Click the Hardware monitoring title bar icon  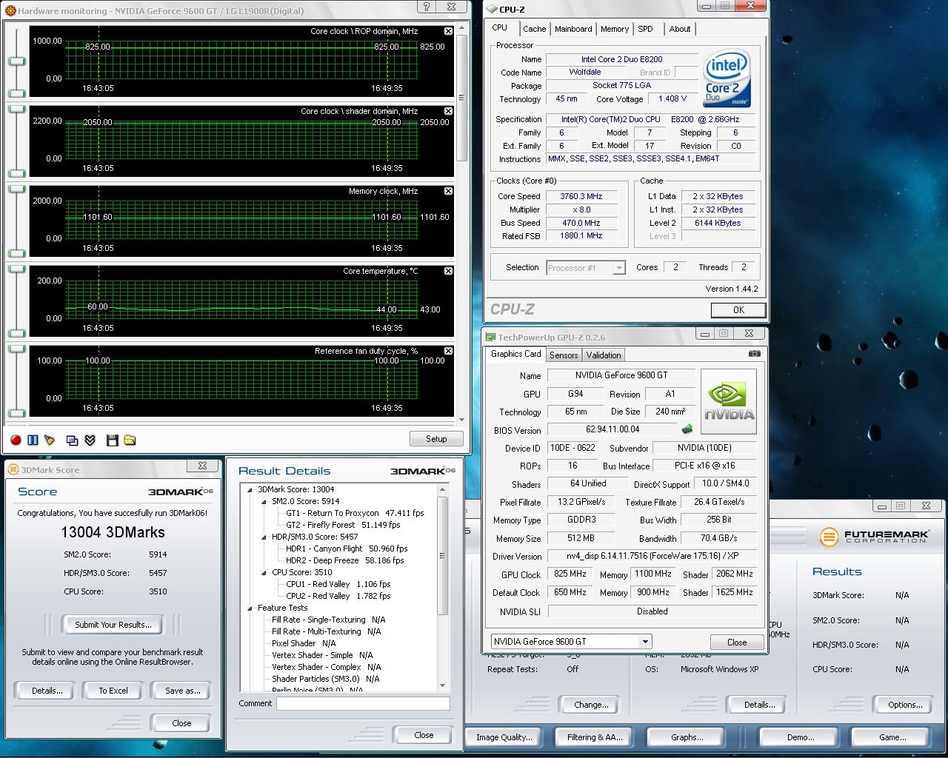click(x=10, y=10)
